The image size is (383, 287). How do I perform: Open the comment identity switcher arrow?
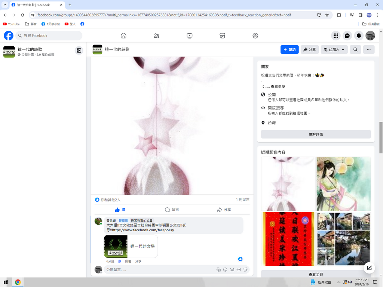101,272
